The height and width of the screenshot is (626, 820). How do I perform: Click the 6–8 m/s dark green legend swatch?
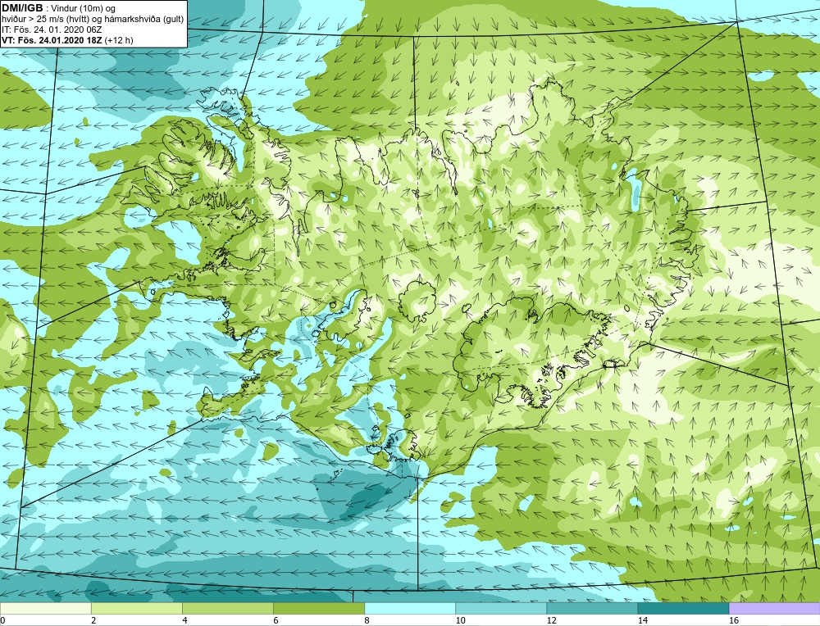tap(318, 608)
